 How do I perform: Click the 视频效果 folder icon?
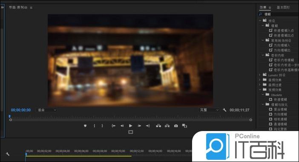[x=264, y=89]
